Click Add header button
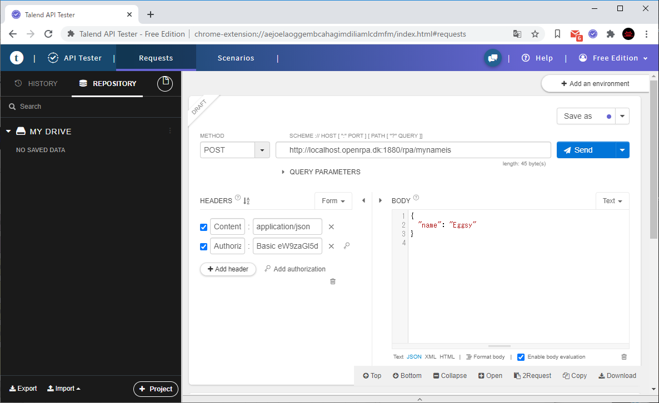This screenshot has width=659, height=403. point(228,269)
